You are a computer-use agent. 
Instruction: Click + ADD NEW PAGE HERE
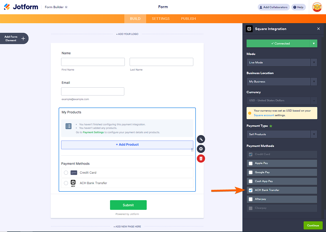(127, 227)
